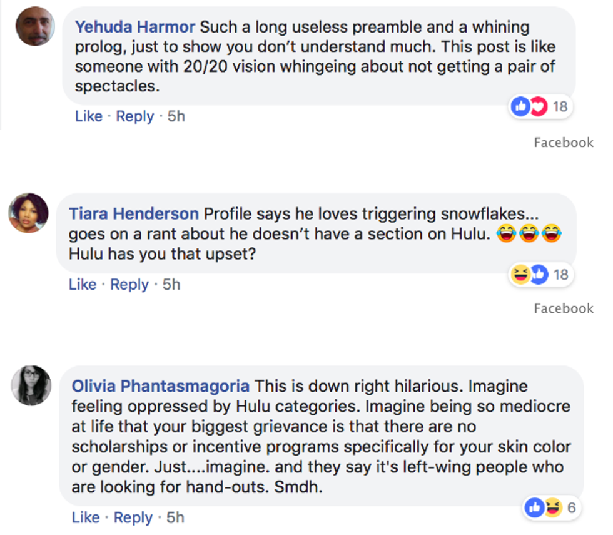Open Olivia Phantasmagoria's profile name link
This screenshot has height=535, width=613.
[160, 385]
